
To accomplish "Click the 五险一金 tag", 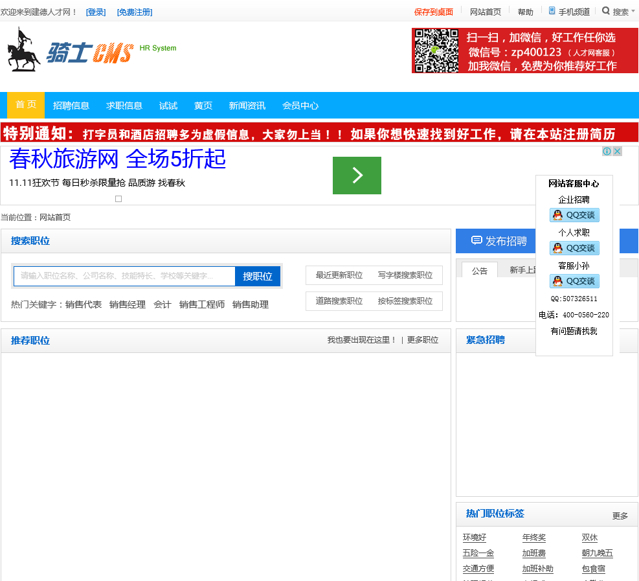I will click(x=478, y=553).
